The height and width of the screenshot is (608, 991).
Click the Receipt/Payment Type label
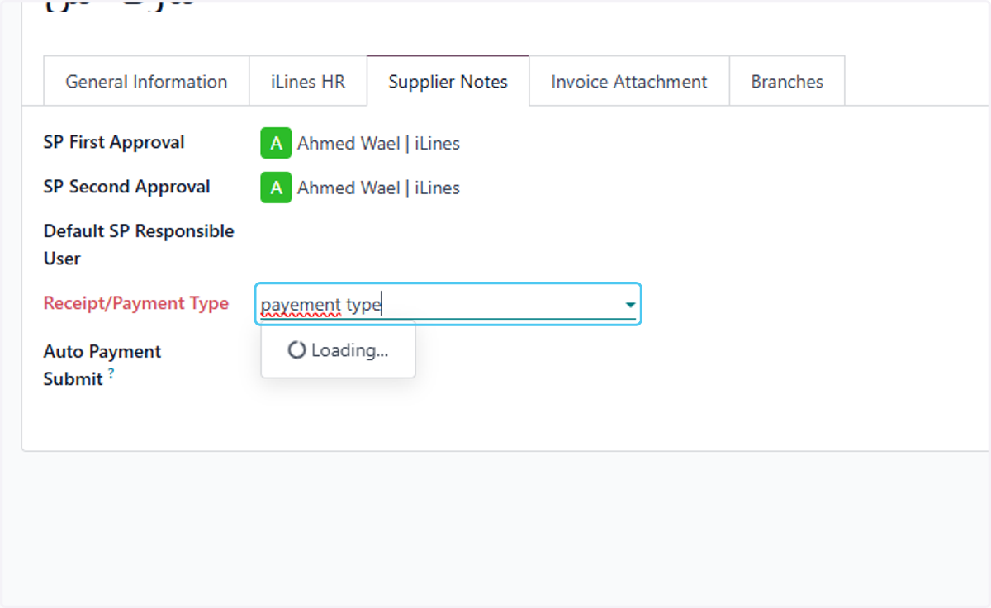point(136,303)
